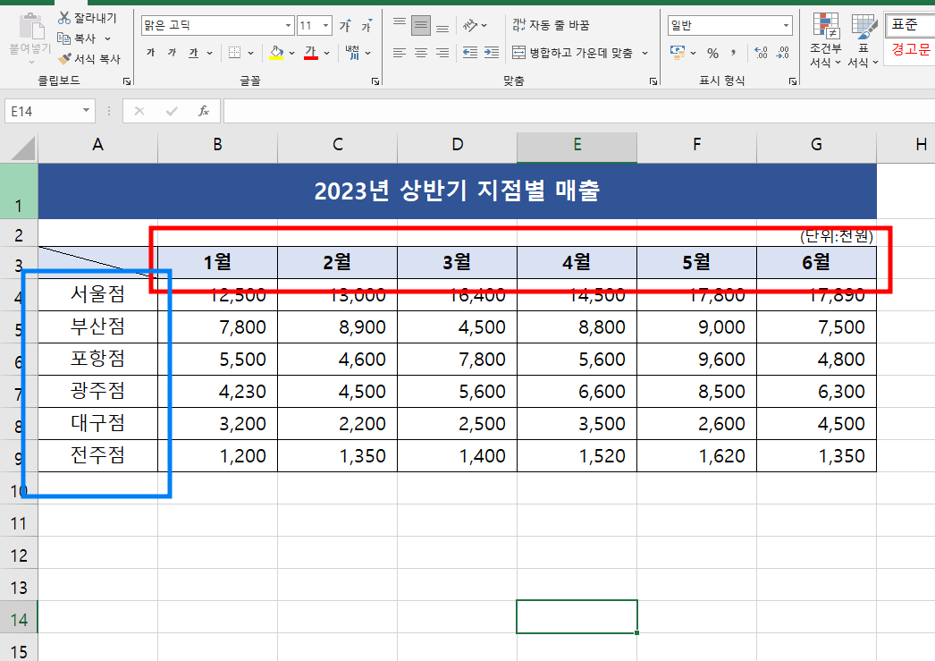The height and width of the screenshot is (661, 935).
Task: Open the Copy (복사) dropdown arrow
Action: 108,38
